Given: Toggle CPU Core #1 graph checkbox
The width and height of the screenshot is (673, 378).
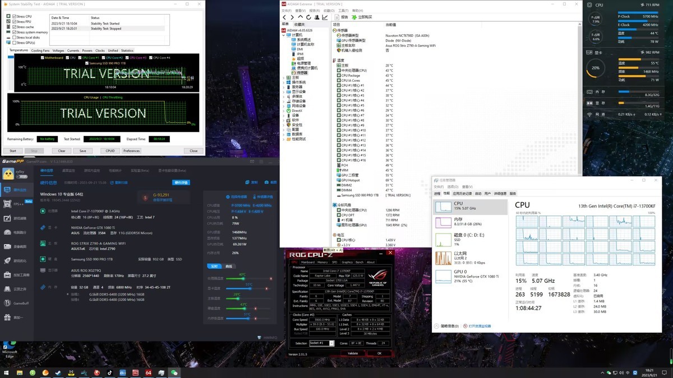Looking at the screenshot, I should point(80,58).
